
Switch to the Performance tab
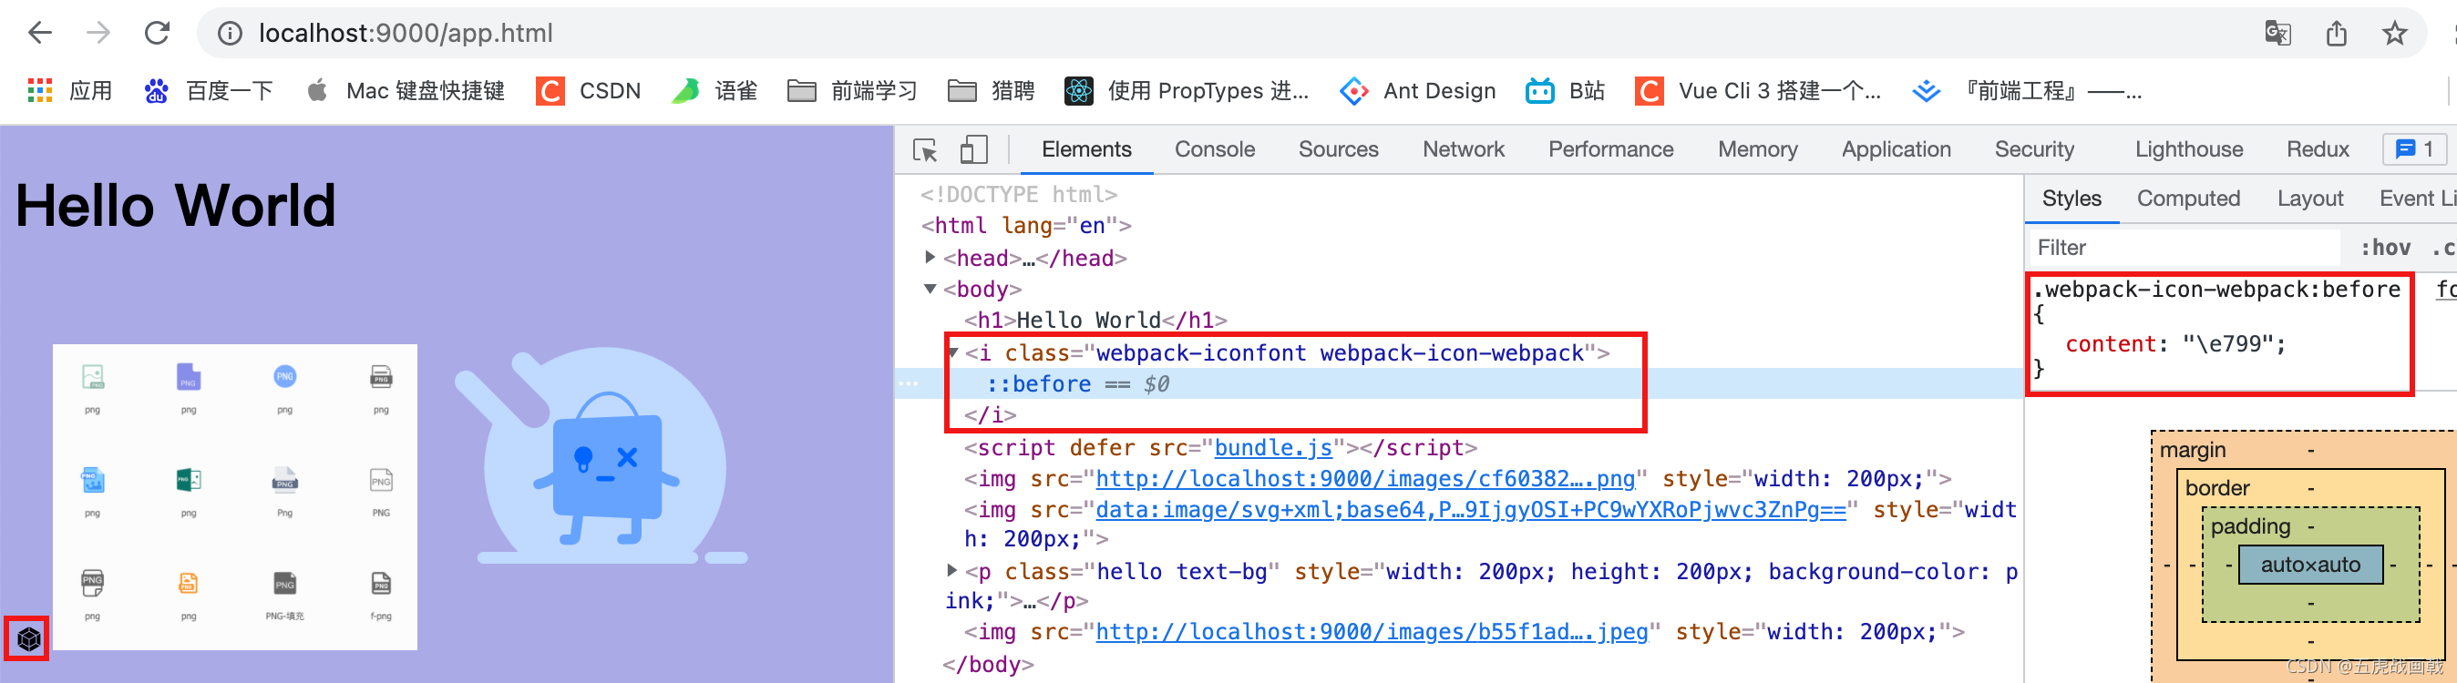pos(1611,149)
